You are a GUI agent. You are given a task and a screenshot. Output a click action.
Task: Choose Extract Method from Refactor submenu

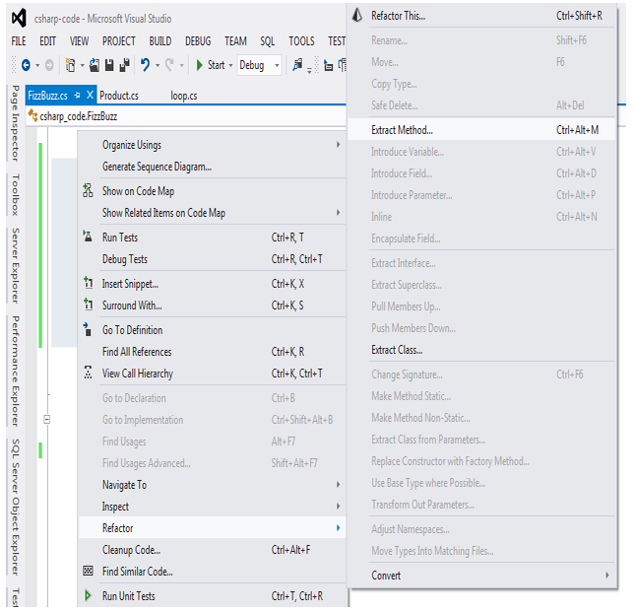pyautogui.click(x=481, y=130)
